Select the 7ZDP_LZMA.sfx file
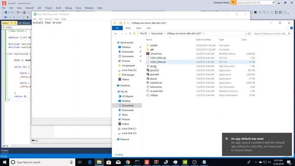The image size is (295, 166). pos(158,62)
